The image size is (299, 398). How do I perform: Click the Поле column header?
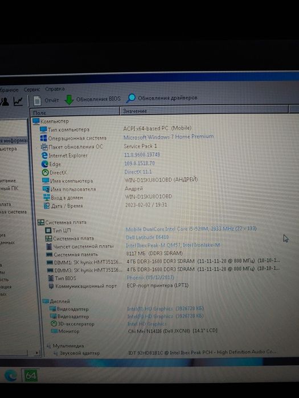[x=75, y=112]
